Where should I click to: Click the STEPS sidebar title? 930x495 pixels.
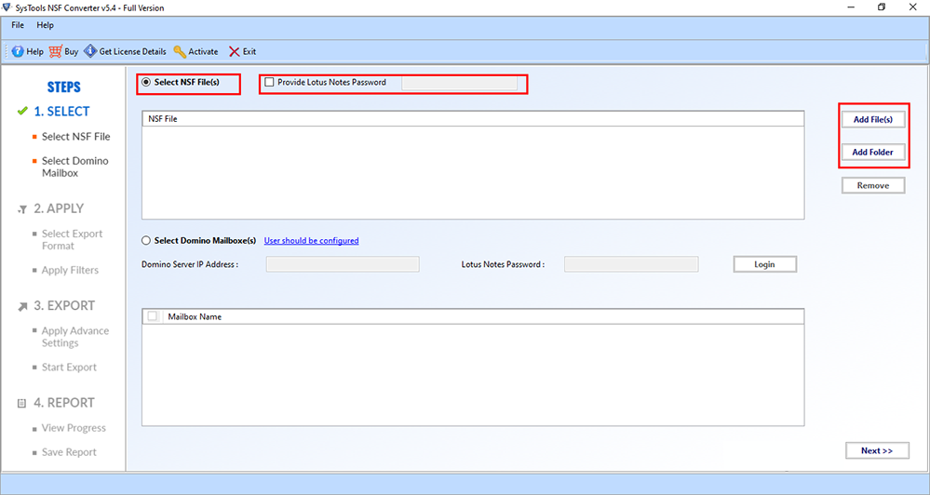click(64, 87)
